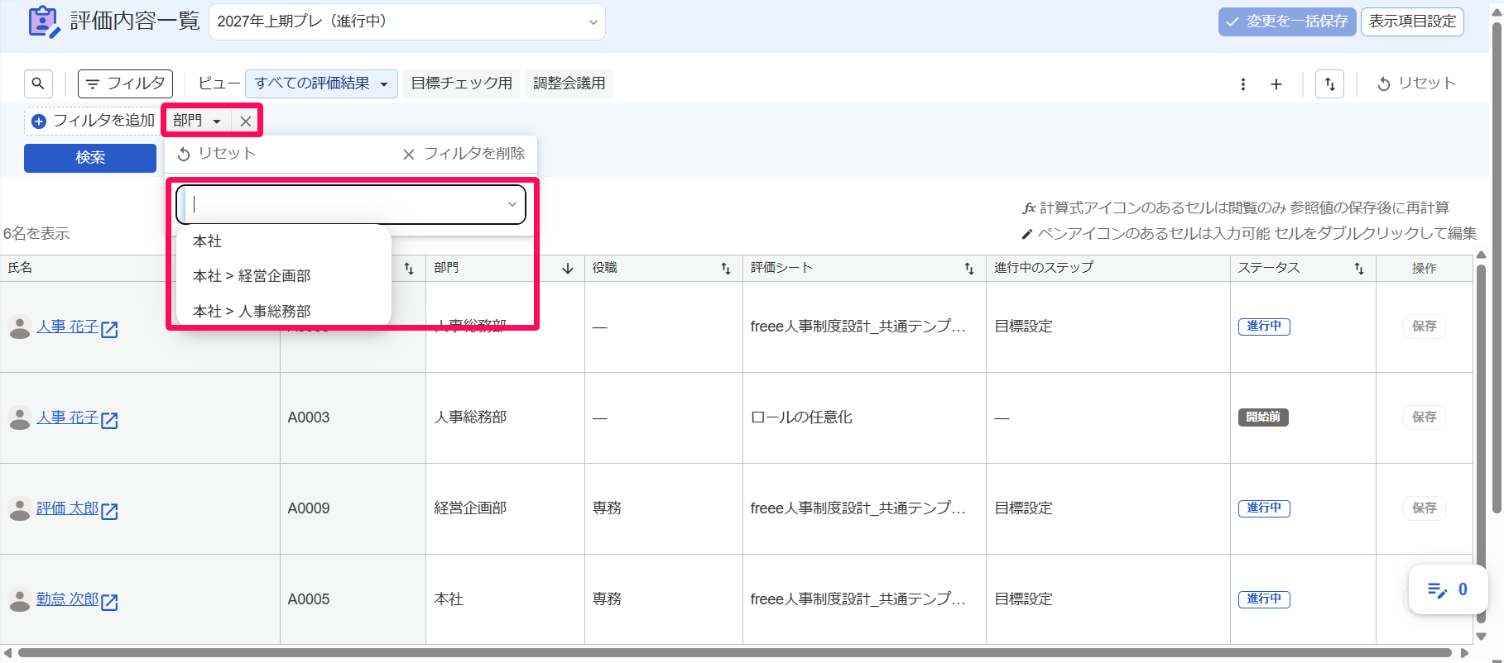Click the search magnifier icon
This screenshot has width=1504, height=663.
[38, 83]
